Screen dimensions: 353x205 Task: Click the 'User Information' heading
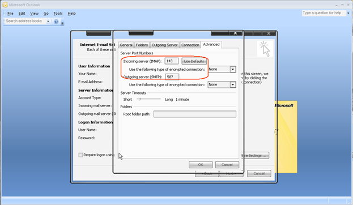pos(94,66)
